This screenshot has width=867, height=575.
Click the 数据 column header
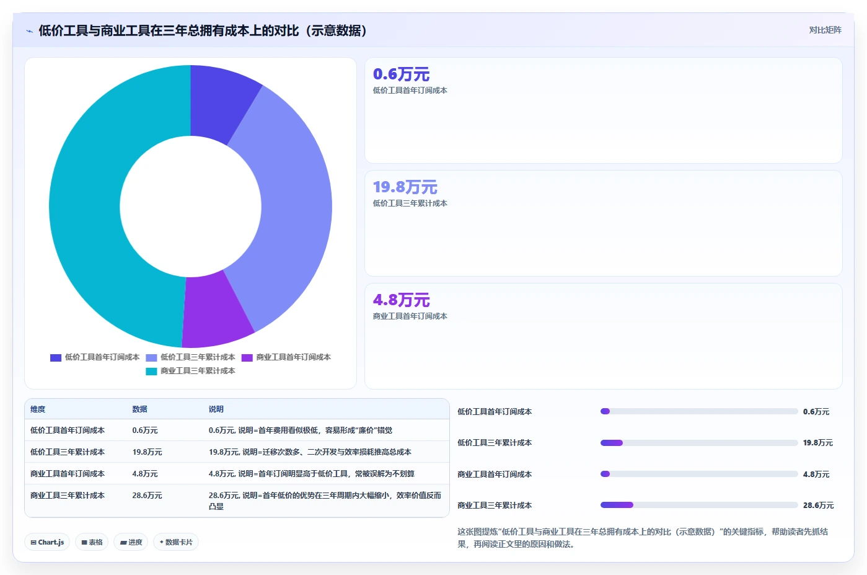pos(139,409)
